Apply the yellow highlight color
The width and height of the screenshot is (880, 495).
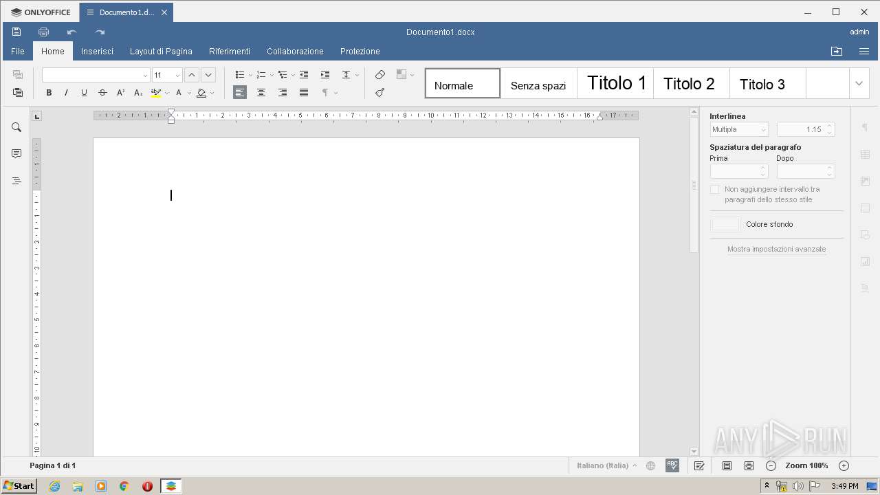point(156,93)
